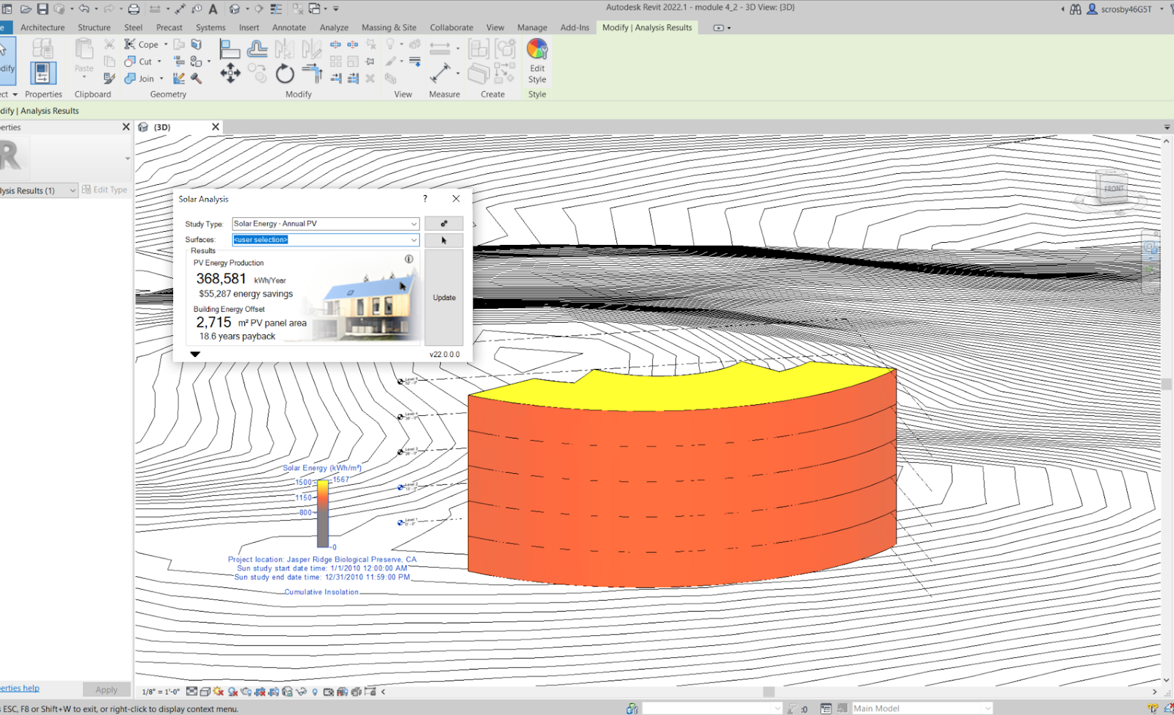Select the Move tool in Modify panel
1174x715 pixels.
230,73
